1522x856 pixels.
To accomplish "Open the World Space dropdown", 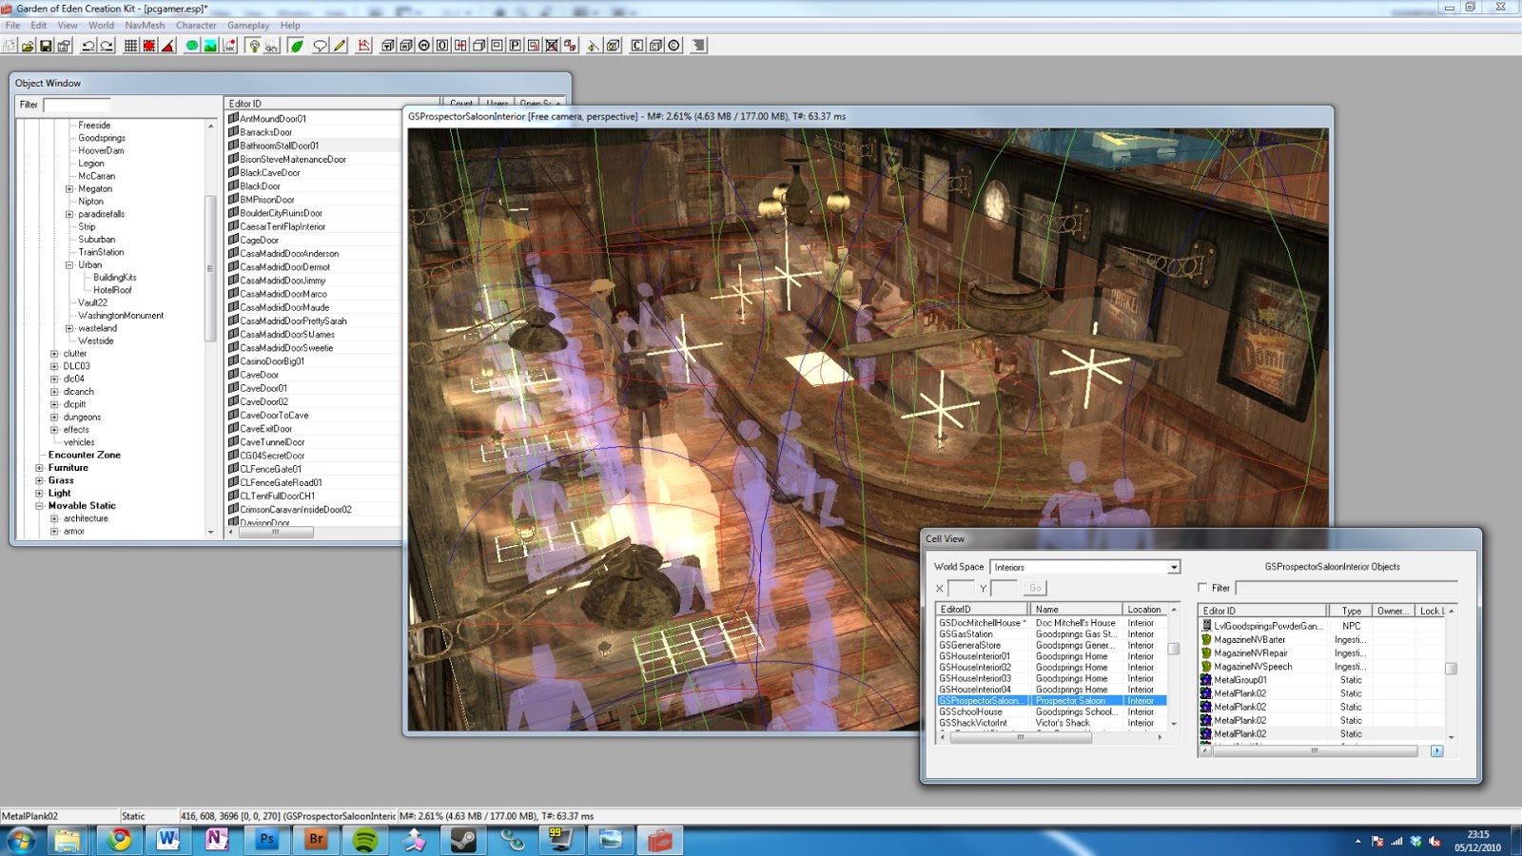I will 1174,567.
